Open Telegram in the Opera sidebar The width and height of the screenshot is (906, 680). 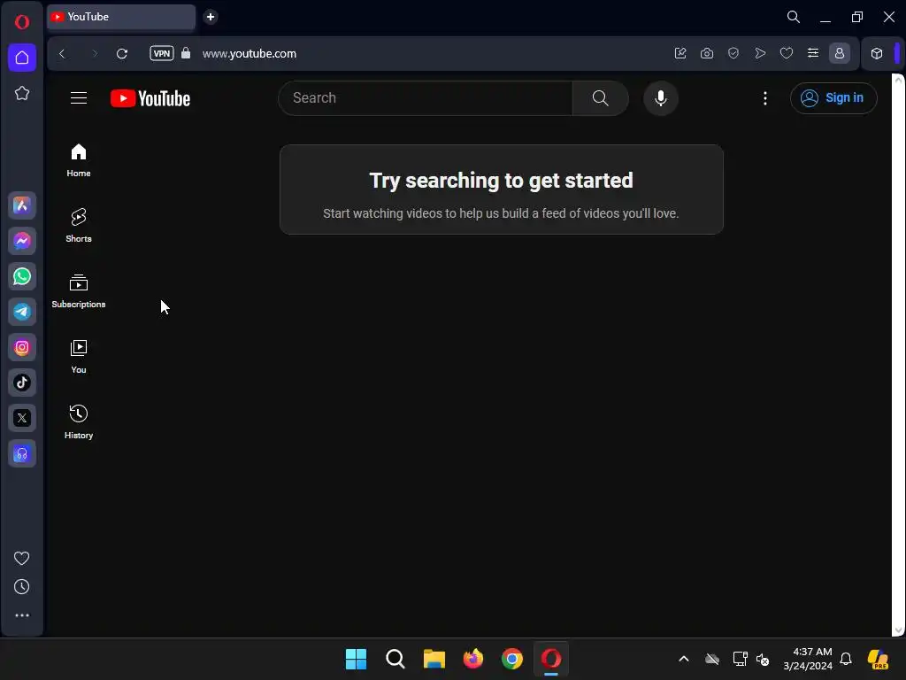(22, 312)
